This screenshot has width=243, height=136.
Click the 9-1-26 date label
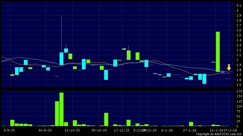pyautogui.click(x=167, y=130)
